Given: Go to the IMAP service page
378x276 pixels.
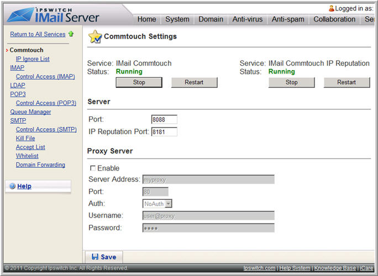Looking at the screenshot, I should 17,68.
